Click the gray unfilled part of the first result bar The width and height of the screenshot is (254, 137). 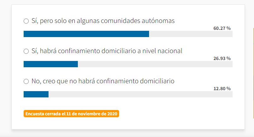tap(191, 34)
